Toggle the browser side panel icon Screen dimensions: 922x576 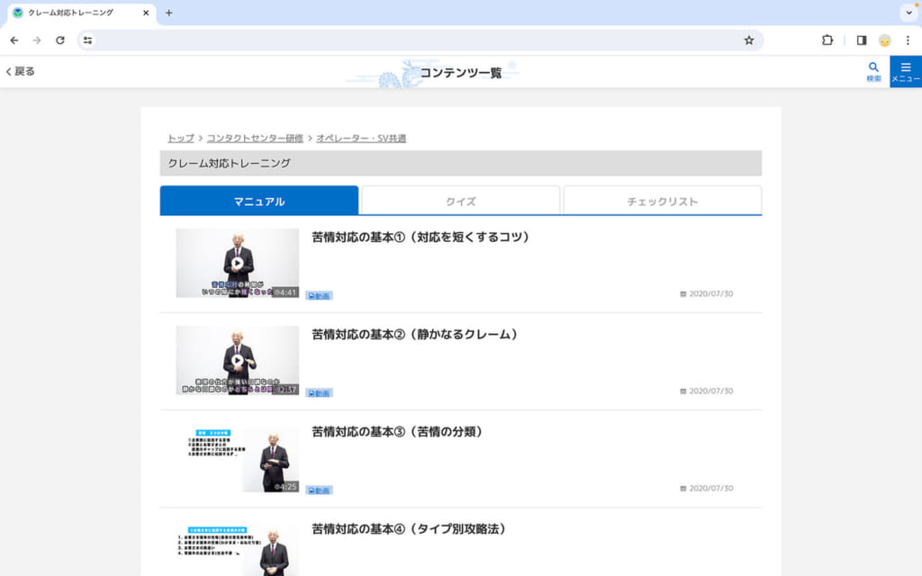pyautogui.click(x=861, y=40)
